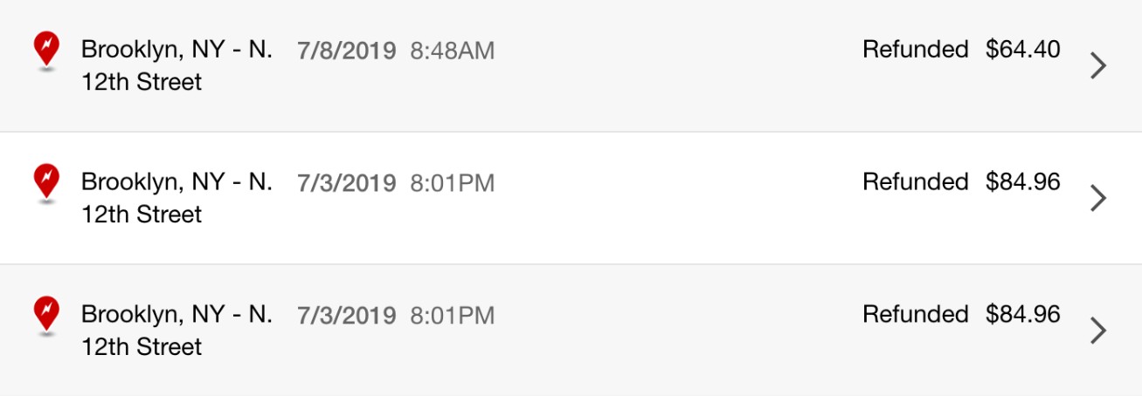Viewport: 1142px width, 396px height.
Task: Click the red charger pin in the middle row
Action: point(46,182)
